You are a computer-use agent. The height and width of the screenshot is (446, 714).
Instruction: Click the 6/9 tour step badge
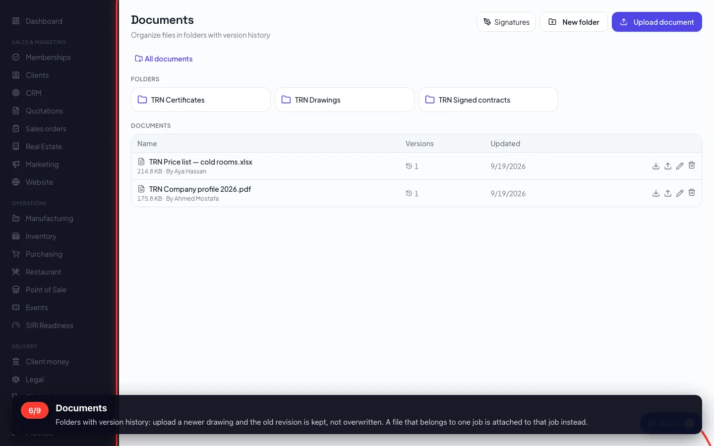coord(35,410)
